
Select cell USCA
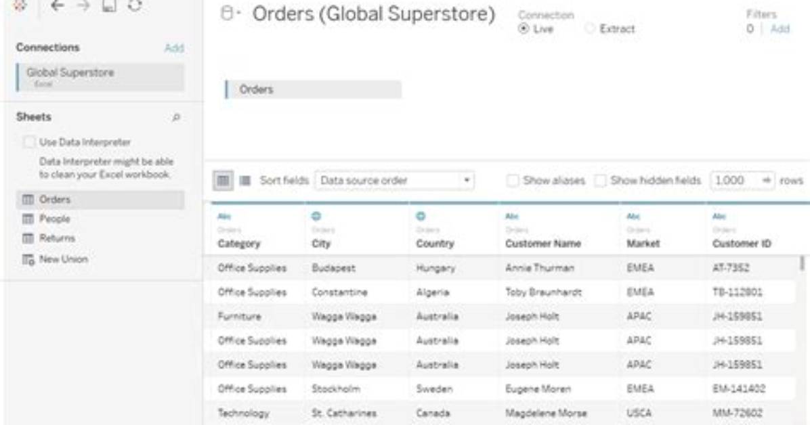coord(639,413)
